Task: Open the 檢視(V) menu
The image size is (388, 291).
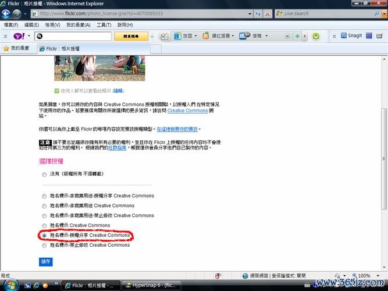Action: (x=52, y=25)
